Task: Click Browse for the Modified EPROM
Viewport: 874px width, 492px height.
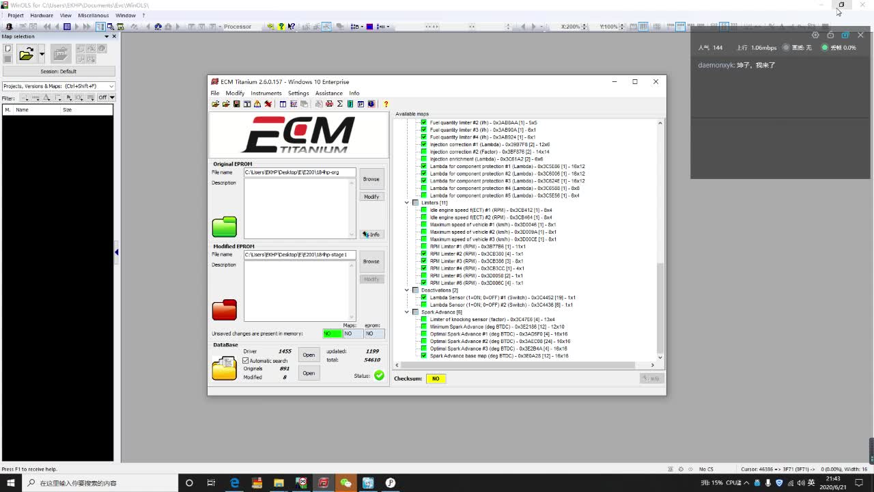Action: (x=371, y=261)
